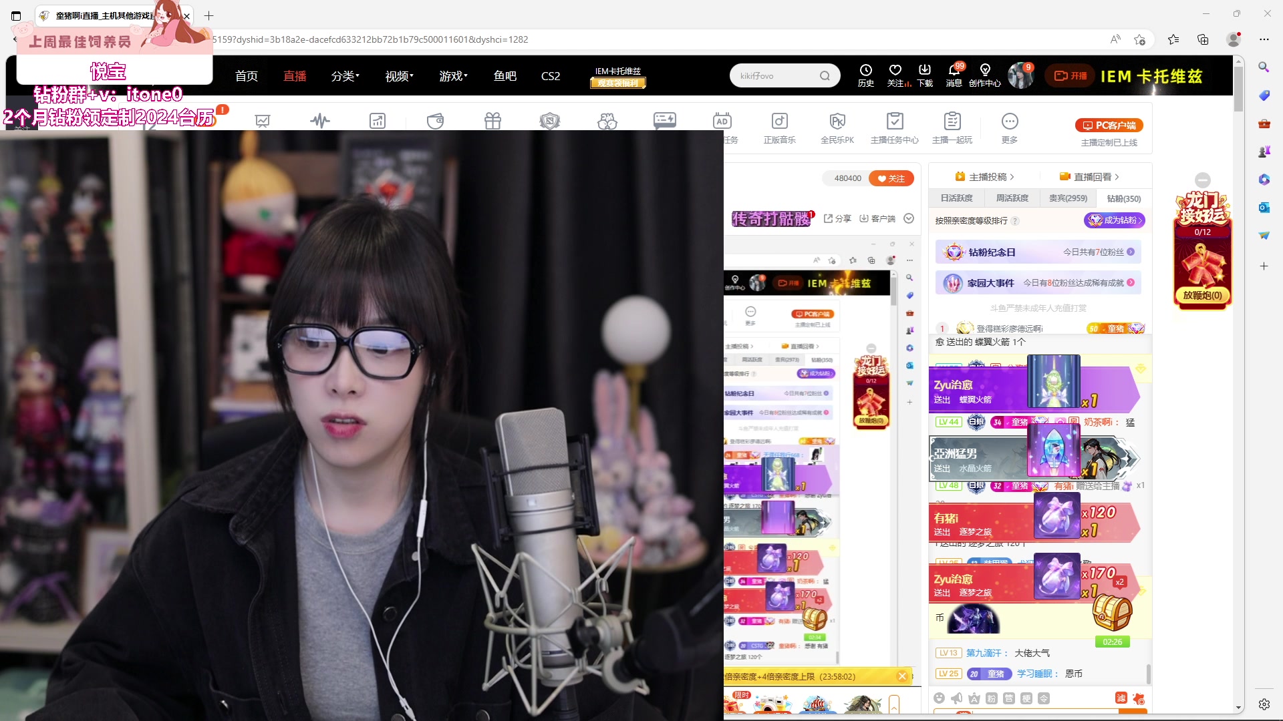Click the gift icon in the room toolbar
This screenshot has height=721, width=1283.
[x=492, y=121]
